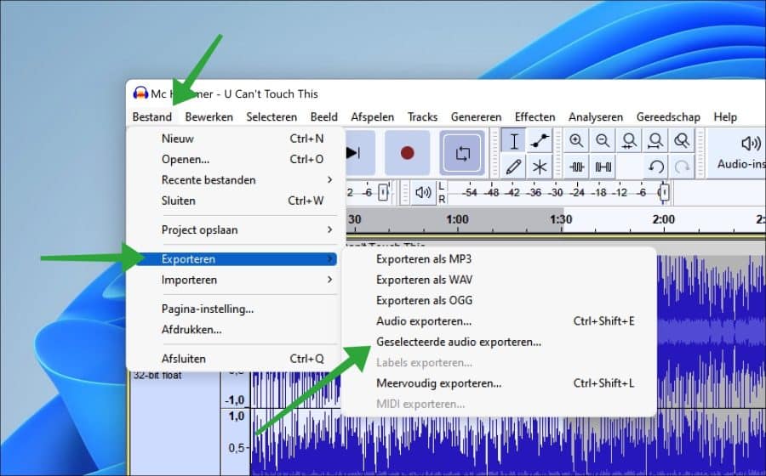Open the Help menu

click(x=725, y=117)
